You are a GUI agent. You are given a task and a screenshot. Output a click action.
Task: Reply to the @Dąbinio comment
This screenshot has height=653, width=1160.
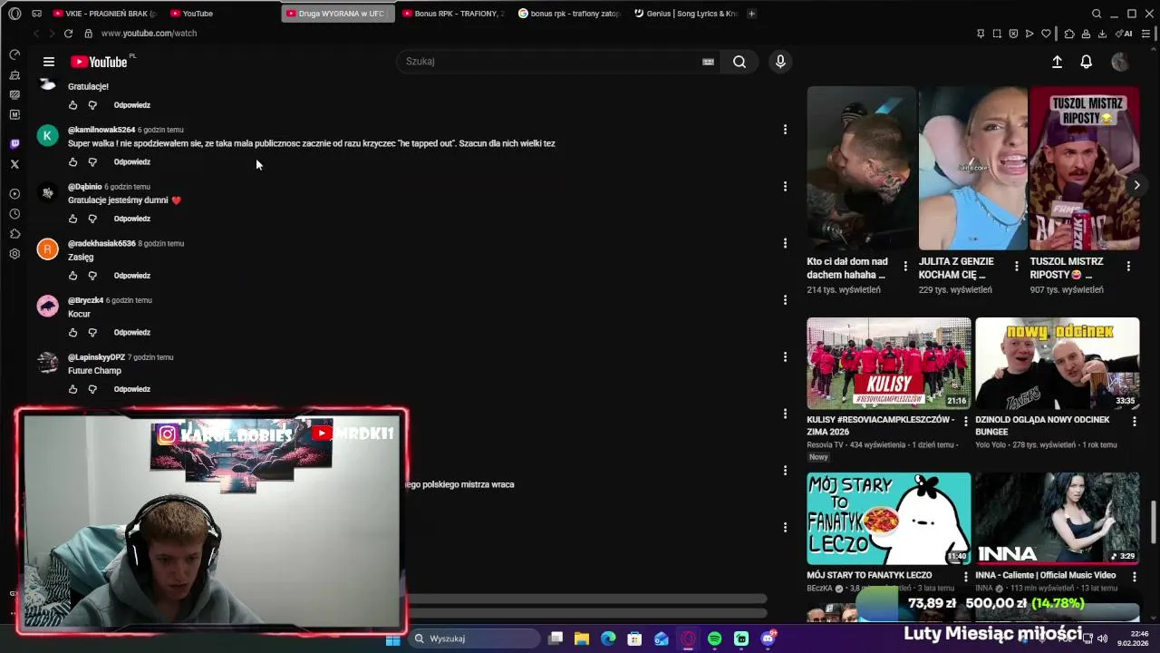coord(132,219)
